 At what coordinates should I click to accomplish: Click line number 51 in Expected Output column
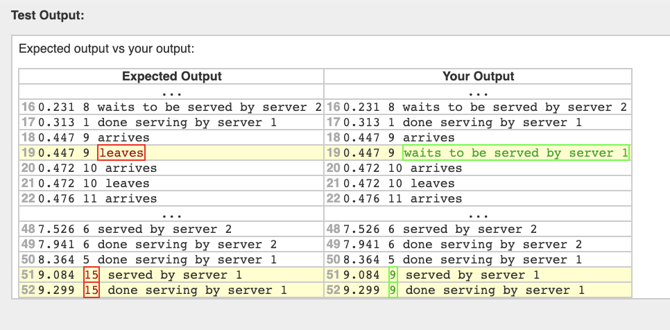tap(28, 275)
